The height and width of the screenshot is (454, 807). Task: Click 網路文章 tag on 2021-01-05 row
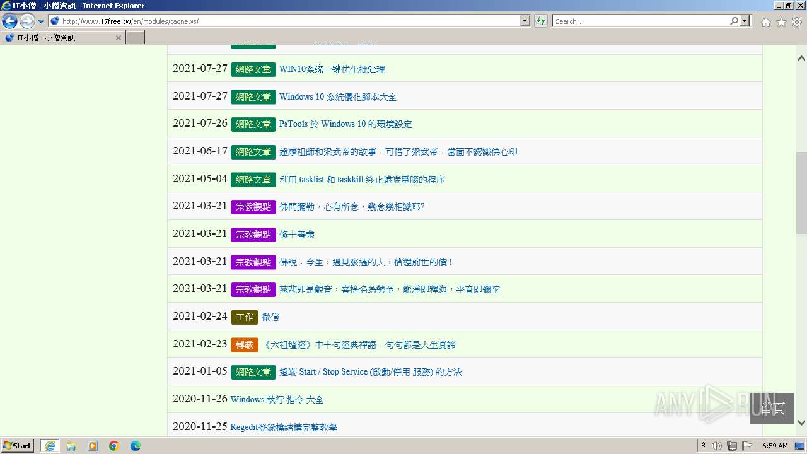tap(253, 372)
